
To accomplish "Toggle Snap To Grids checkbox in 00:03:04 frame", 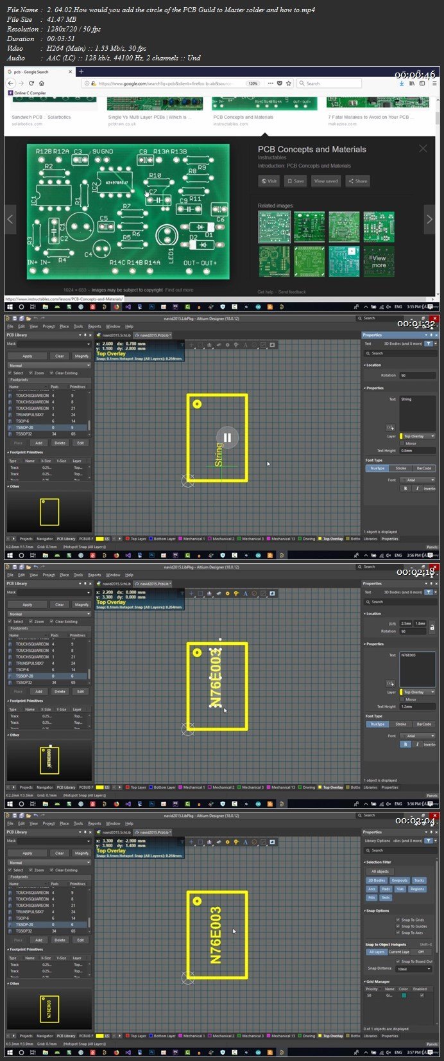I will 398,920.
